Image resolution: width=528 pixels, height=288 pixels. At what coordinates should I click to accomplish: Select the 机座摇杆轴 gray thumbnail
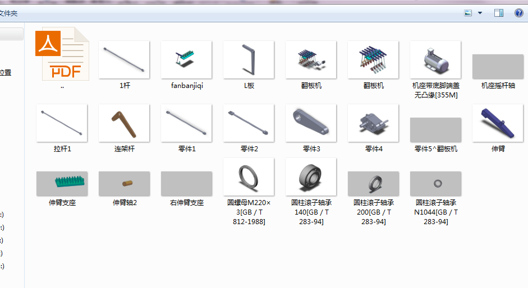point(498,67)
